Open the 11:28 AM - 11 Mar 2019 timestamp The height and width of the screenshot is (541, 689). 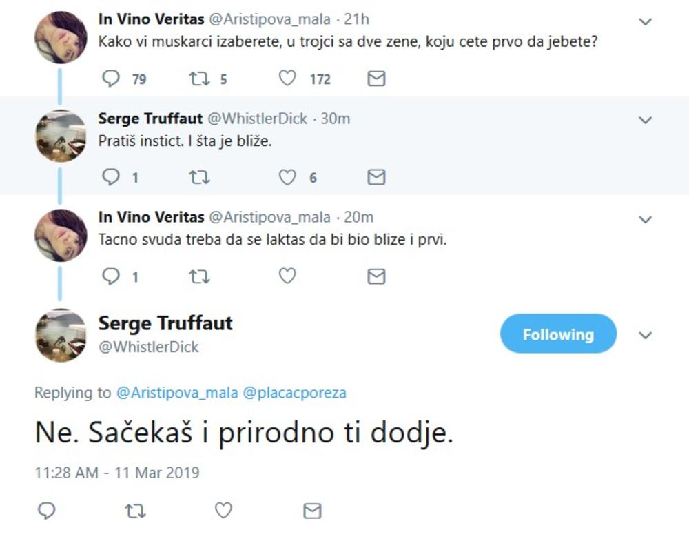coord(116,473)
